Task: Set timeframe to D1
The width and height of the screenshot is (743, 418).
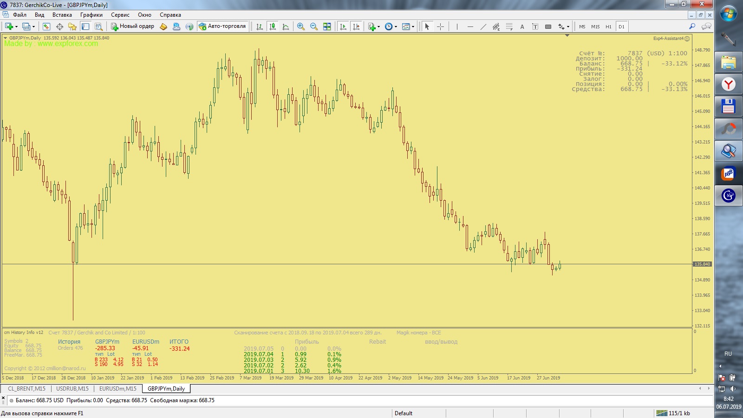Action: [621, 26]
